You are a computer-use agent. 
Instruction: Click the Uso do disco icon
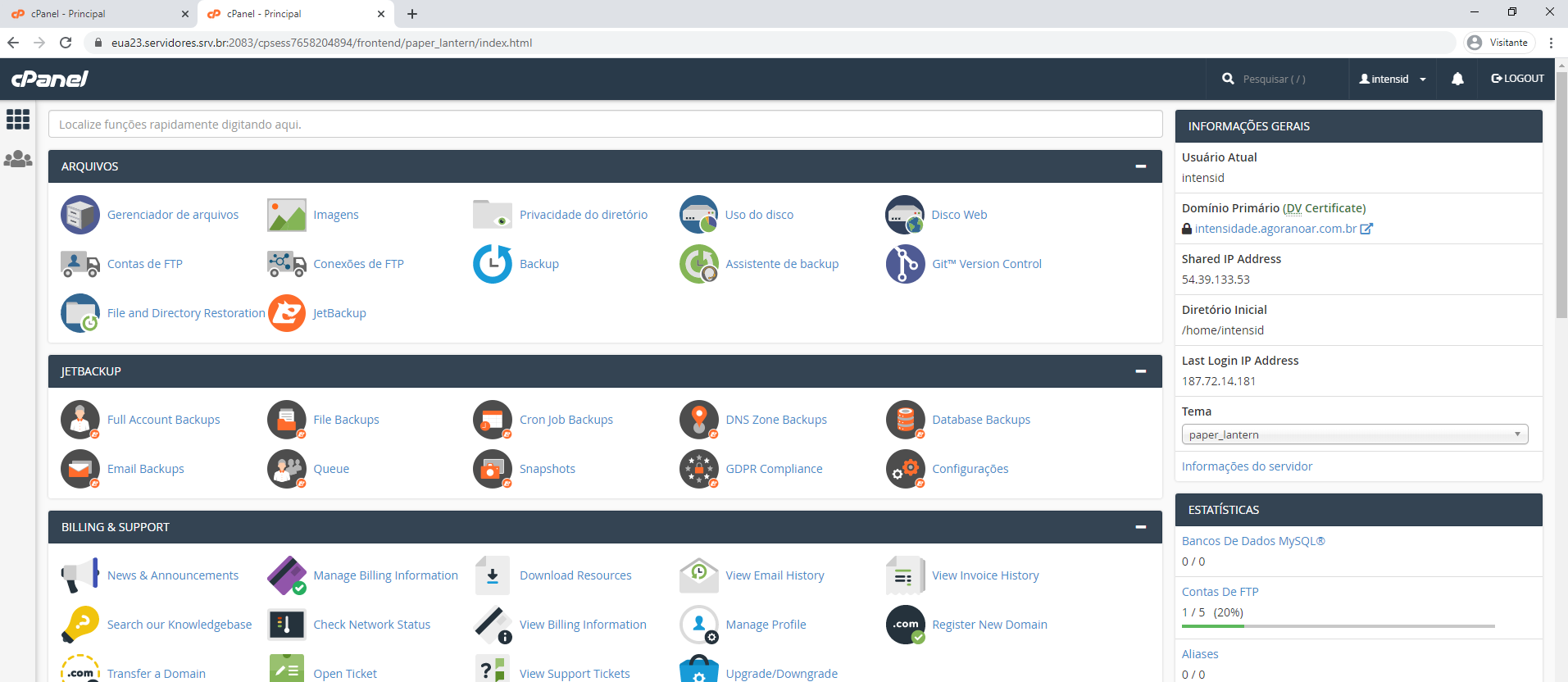pos(699,215)
